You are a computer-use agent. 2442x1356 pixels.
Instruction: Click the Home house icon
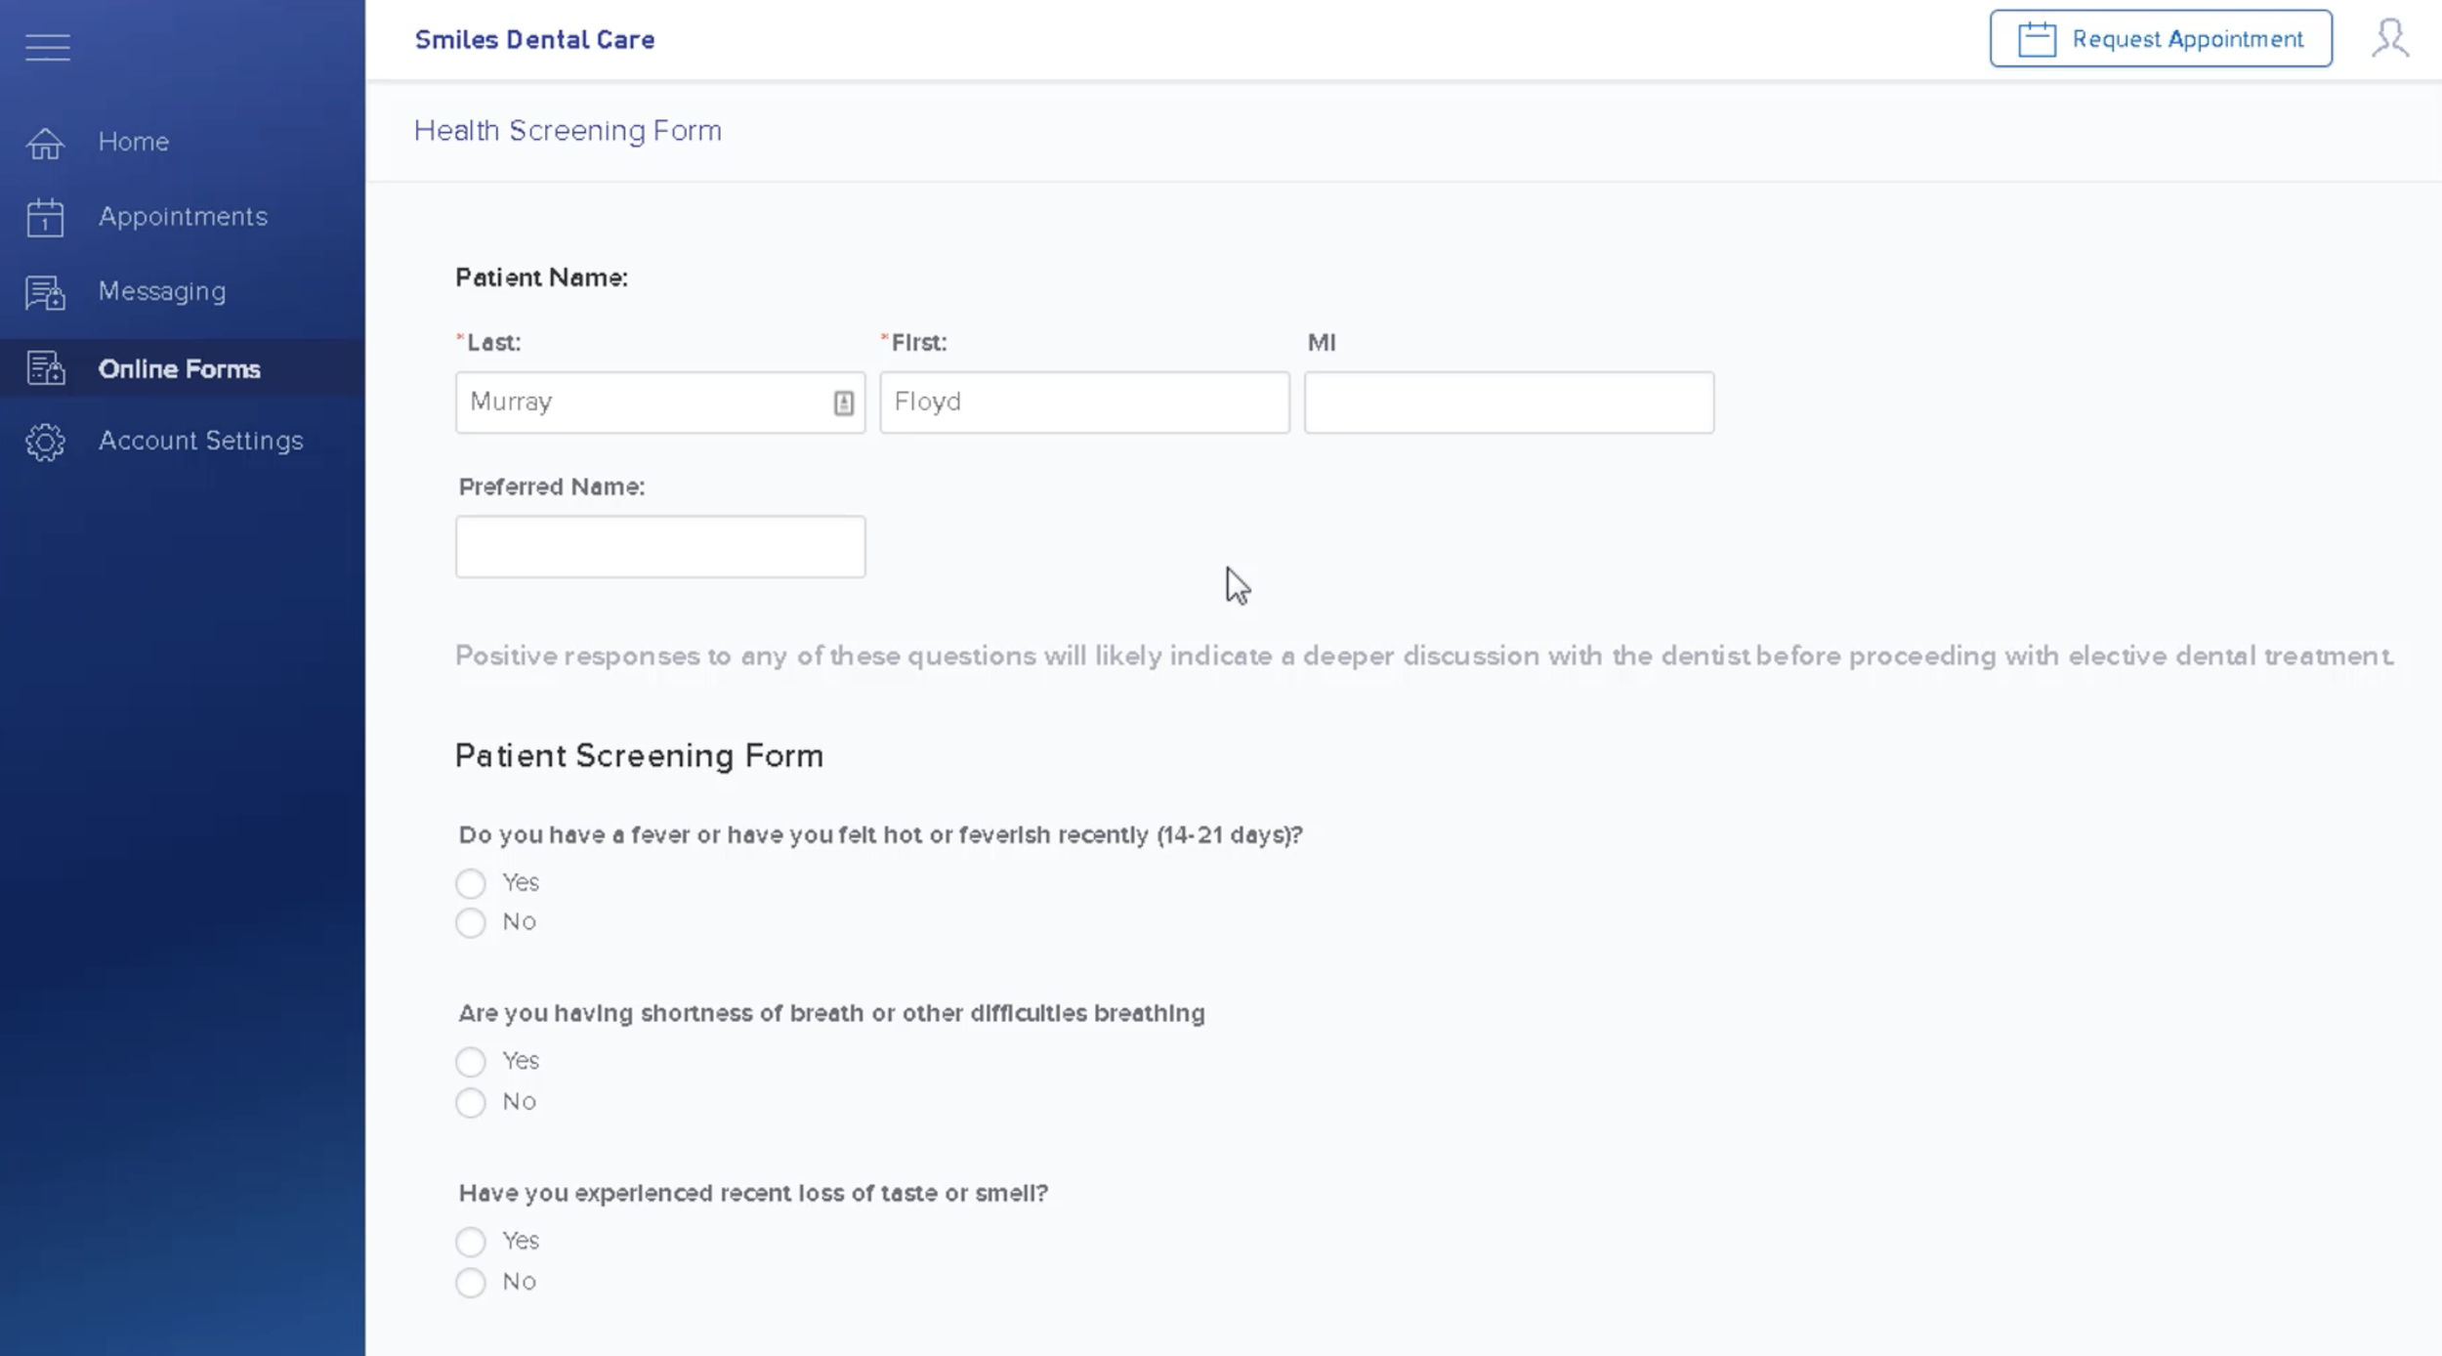click(x=45, y=143)
